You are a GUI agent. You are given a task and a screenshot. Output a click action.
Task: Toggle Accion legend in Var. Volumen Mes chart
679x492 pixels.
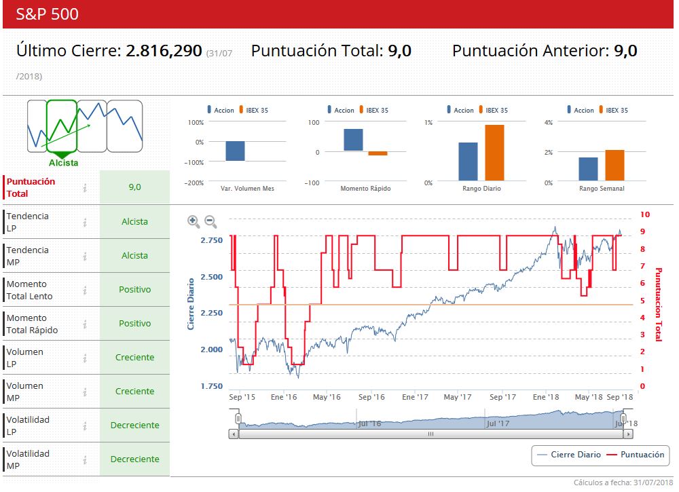click(x=221, y=110)
